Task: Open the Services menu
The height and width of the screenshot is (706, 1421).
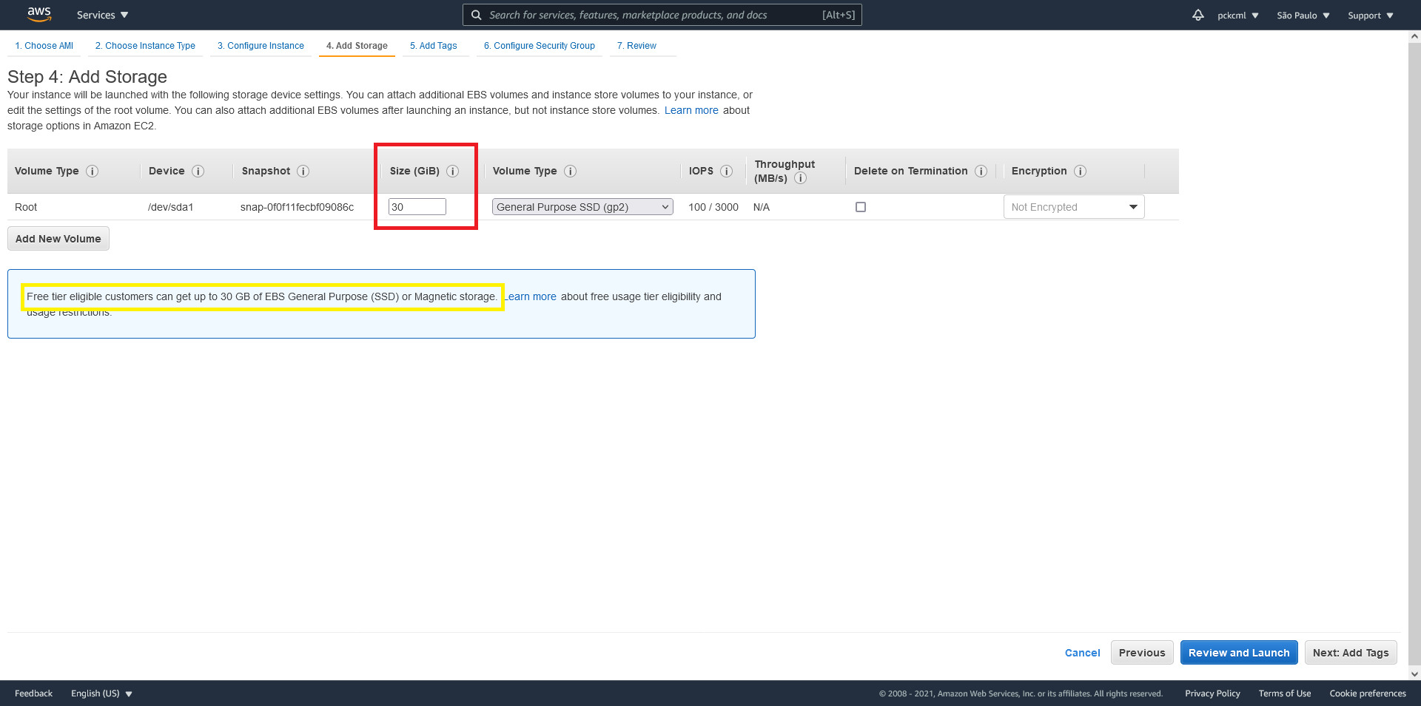Action: [x=101, y=14]
